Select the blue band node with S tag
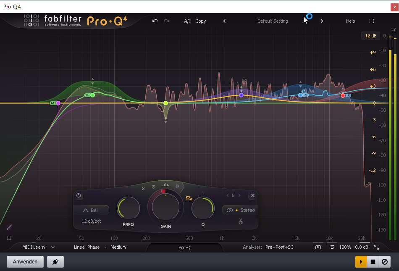Screen dimensions: 399x271 point(301,95)
